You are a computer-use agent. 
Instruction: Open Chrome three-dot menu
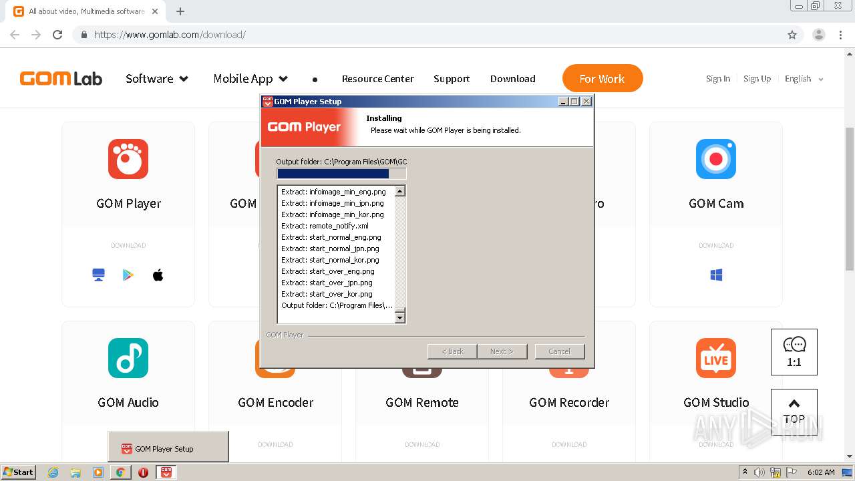[x=841, y=35]
